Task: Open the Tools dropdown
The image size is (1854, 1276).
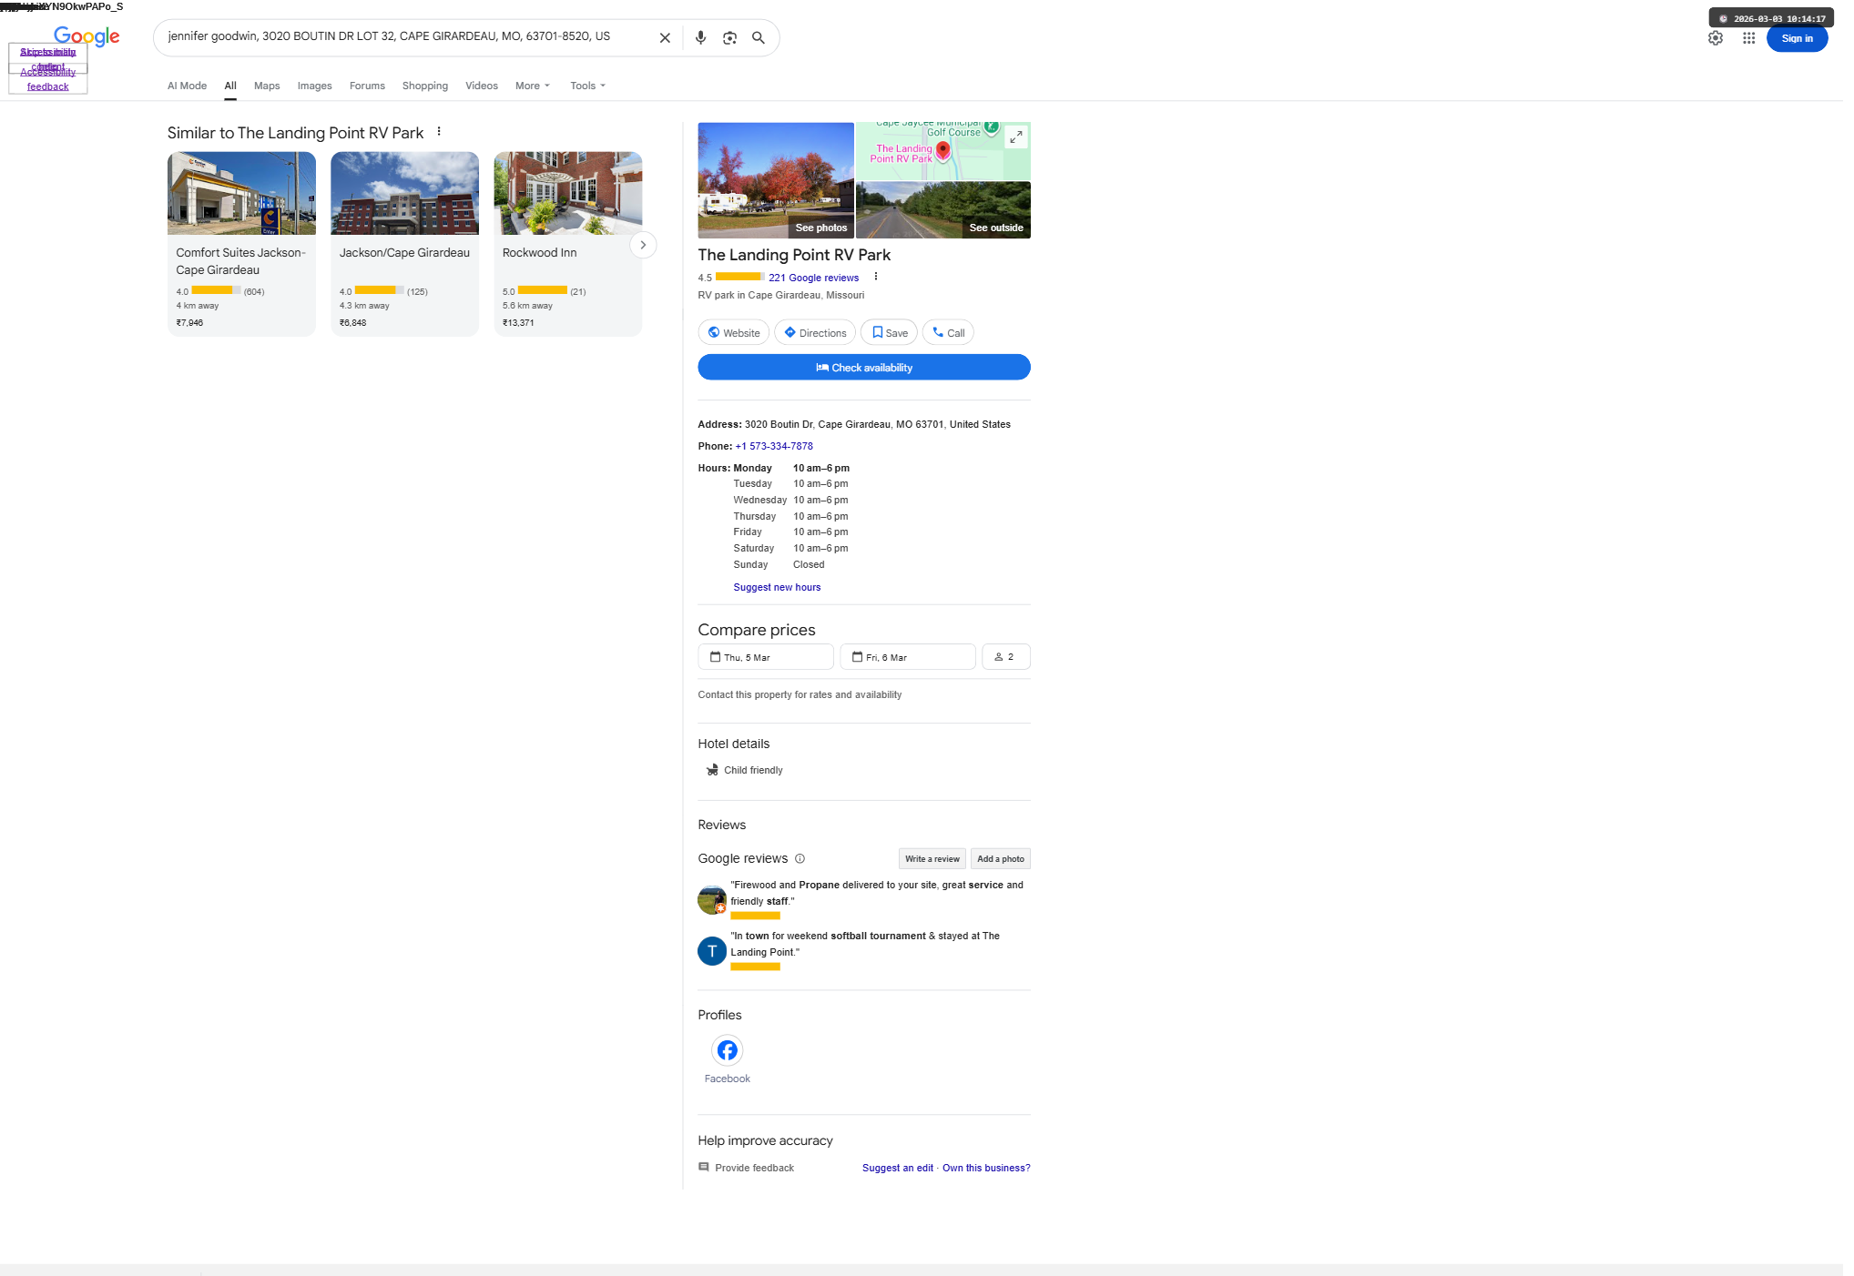Action: click(x=587, y=86)
